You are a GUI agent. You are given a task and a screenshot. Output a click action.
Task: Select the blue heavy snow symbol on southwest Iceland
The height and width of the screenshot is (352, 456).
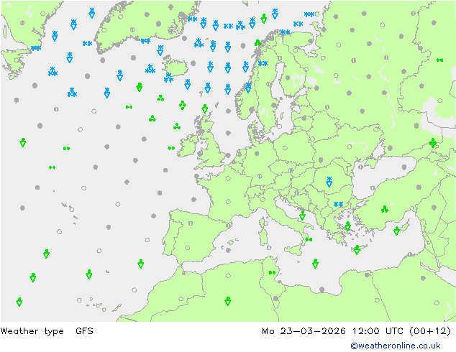pos(168,78)
